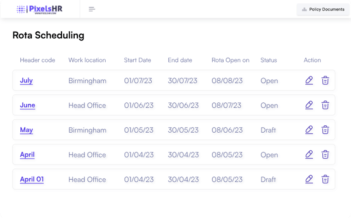This screenshot has height=218, width=351.
Task: Remove the June rota with trash icon
Action: tap(325, 105)
